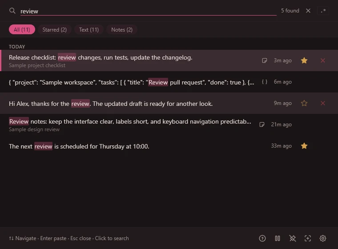Select the All (11) filter
This screenshot has height=249, width=338.
pyautogui.click(x=22, y=29)
